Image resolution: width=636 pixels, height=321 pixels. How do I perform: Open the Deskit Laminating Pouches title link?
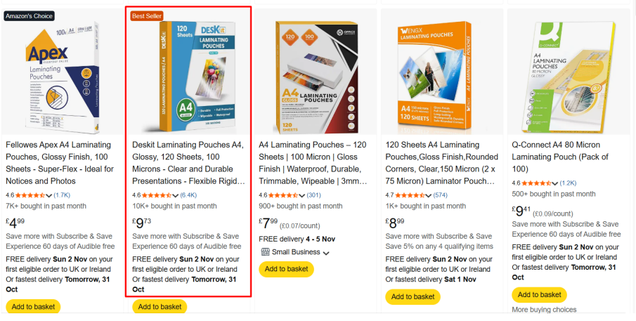[188, 163]
